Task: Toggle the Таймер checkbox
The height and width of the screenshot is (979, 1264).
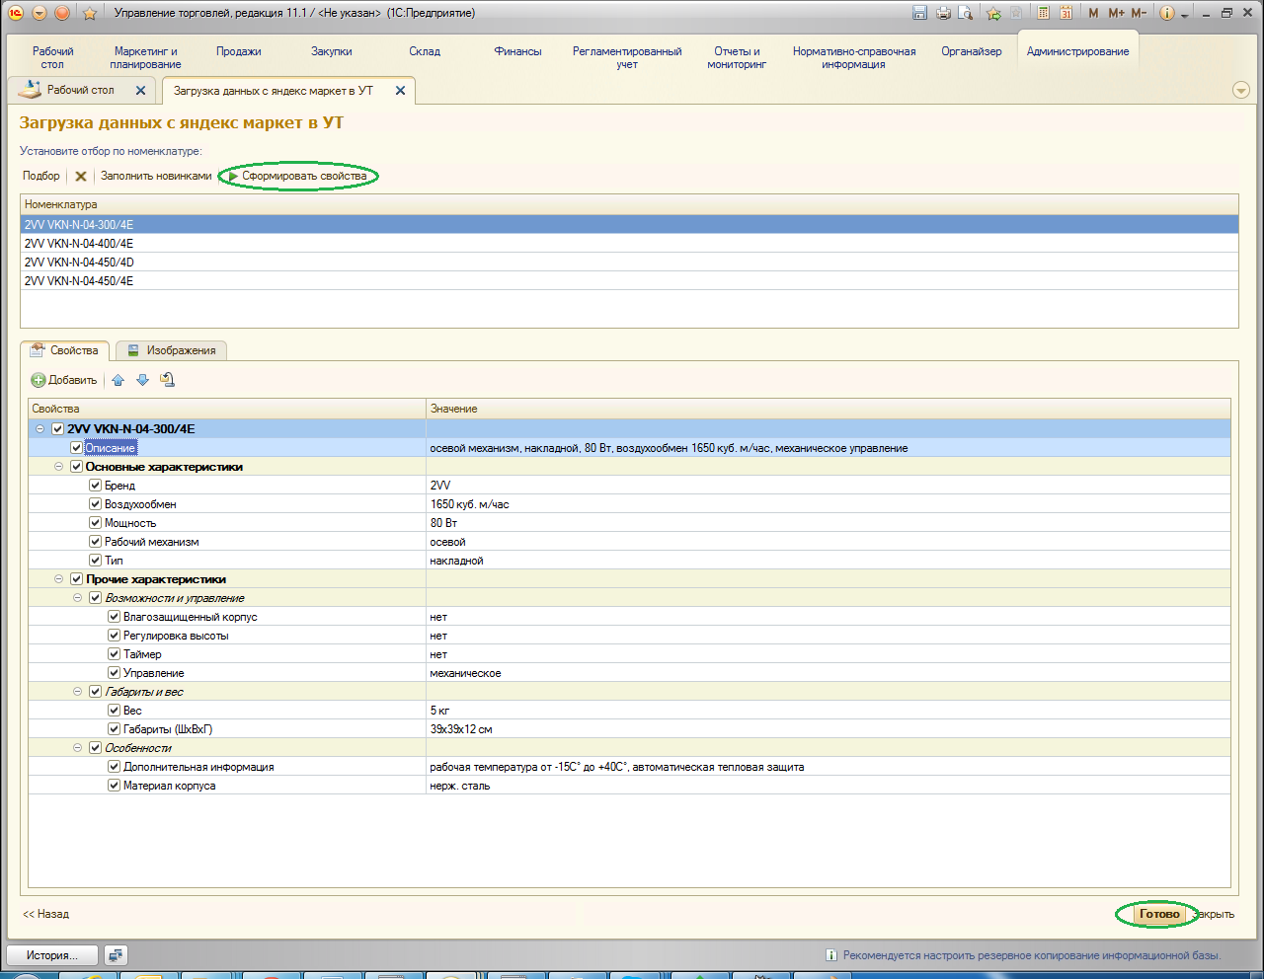Action: pyautogui.click(x=115, y=654)
